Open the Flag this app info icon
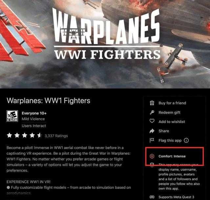 186,140
